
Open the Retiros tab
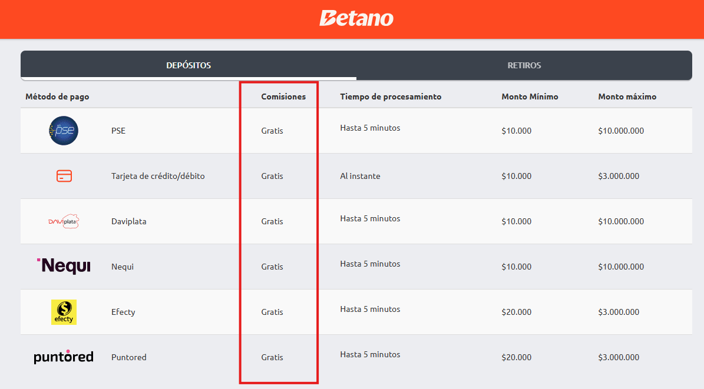pos(524,65)
